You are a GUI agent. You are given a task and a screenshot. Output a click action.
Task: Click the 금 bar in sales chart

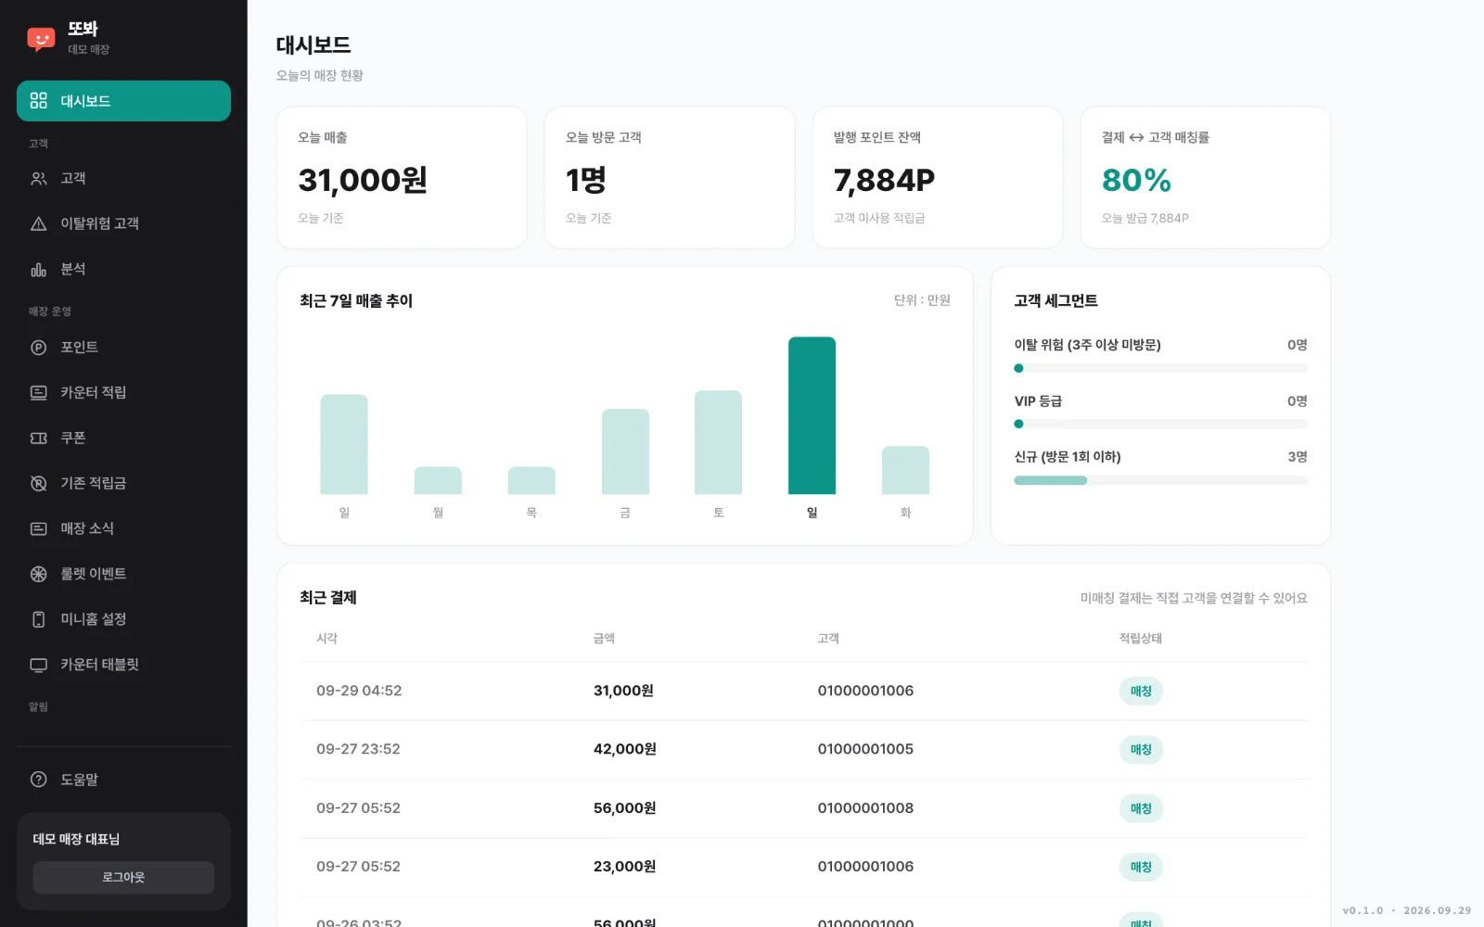point(625,451)
